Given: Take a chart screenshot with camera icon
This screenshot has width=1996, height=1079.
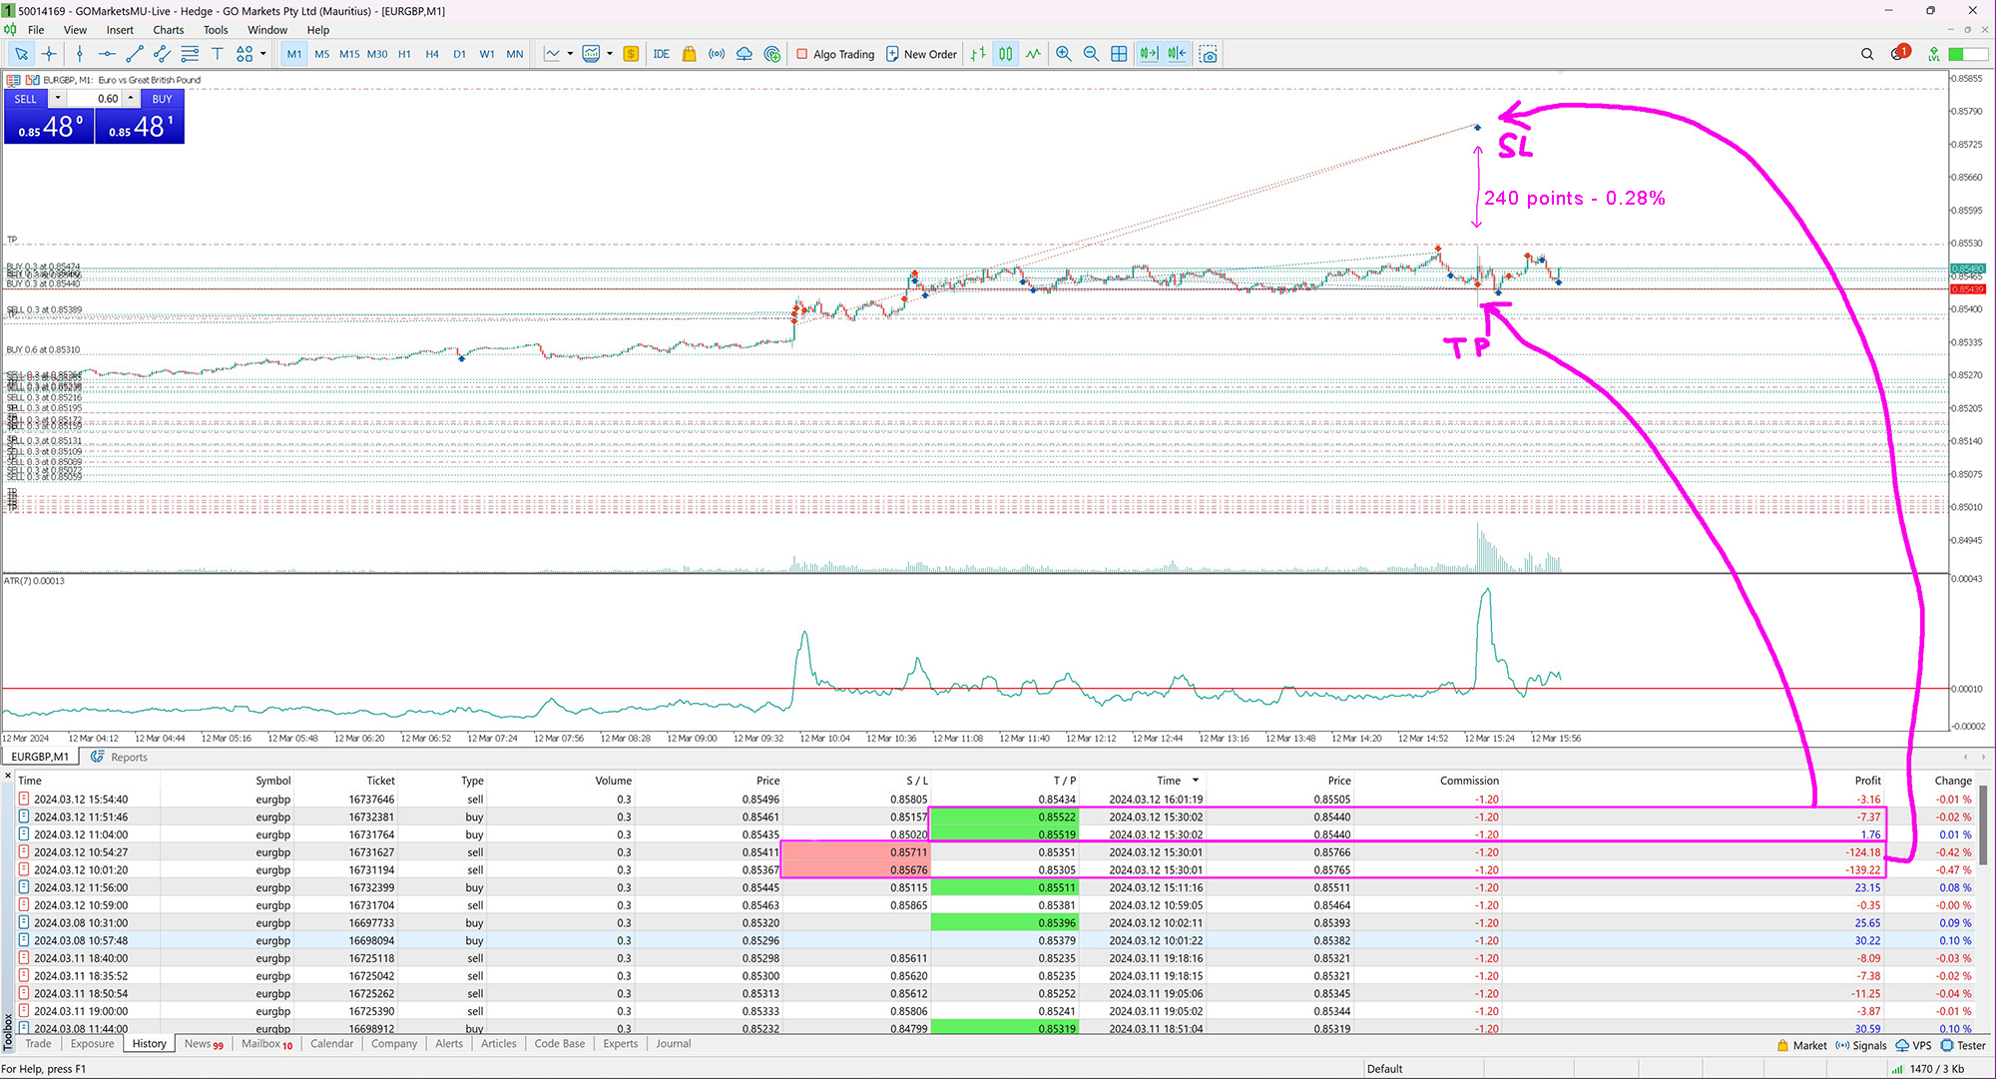Looking at the screenshot, I should (1209, 54).
